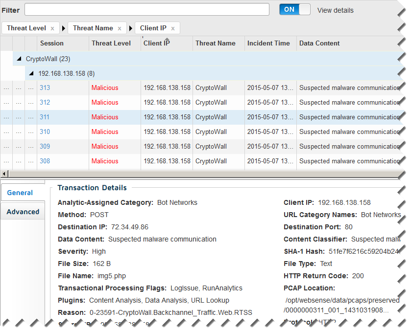Click the Destination Port value 80

[x=349, y=227]
